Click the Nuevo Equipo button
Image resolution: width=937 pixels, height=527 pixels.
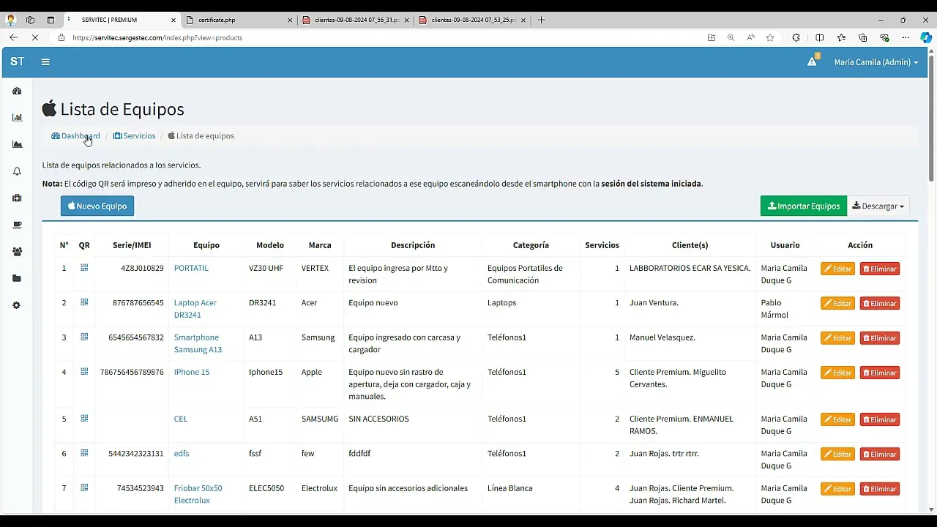tap(97, 206)
